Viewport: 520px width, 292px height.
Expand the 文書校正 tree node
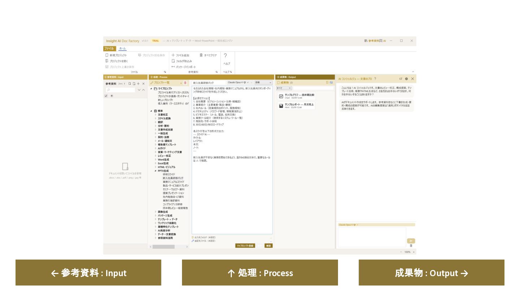(x=156, y=115)
